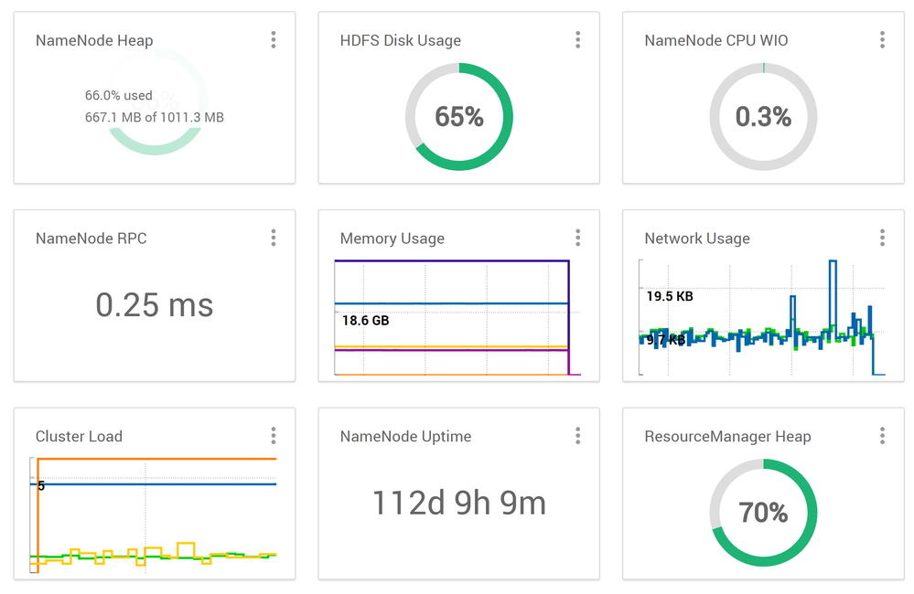Click the HDFS Disk Usage title
This screenshot has height=594, width=914.
[401, 41]
